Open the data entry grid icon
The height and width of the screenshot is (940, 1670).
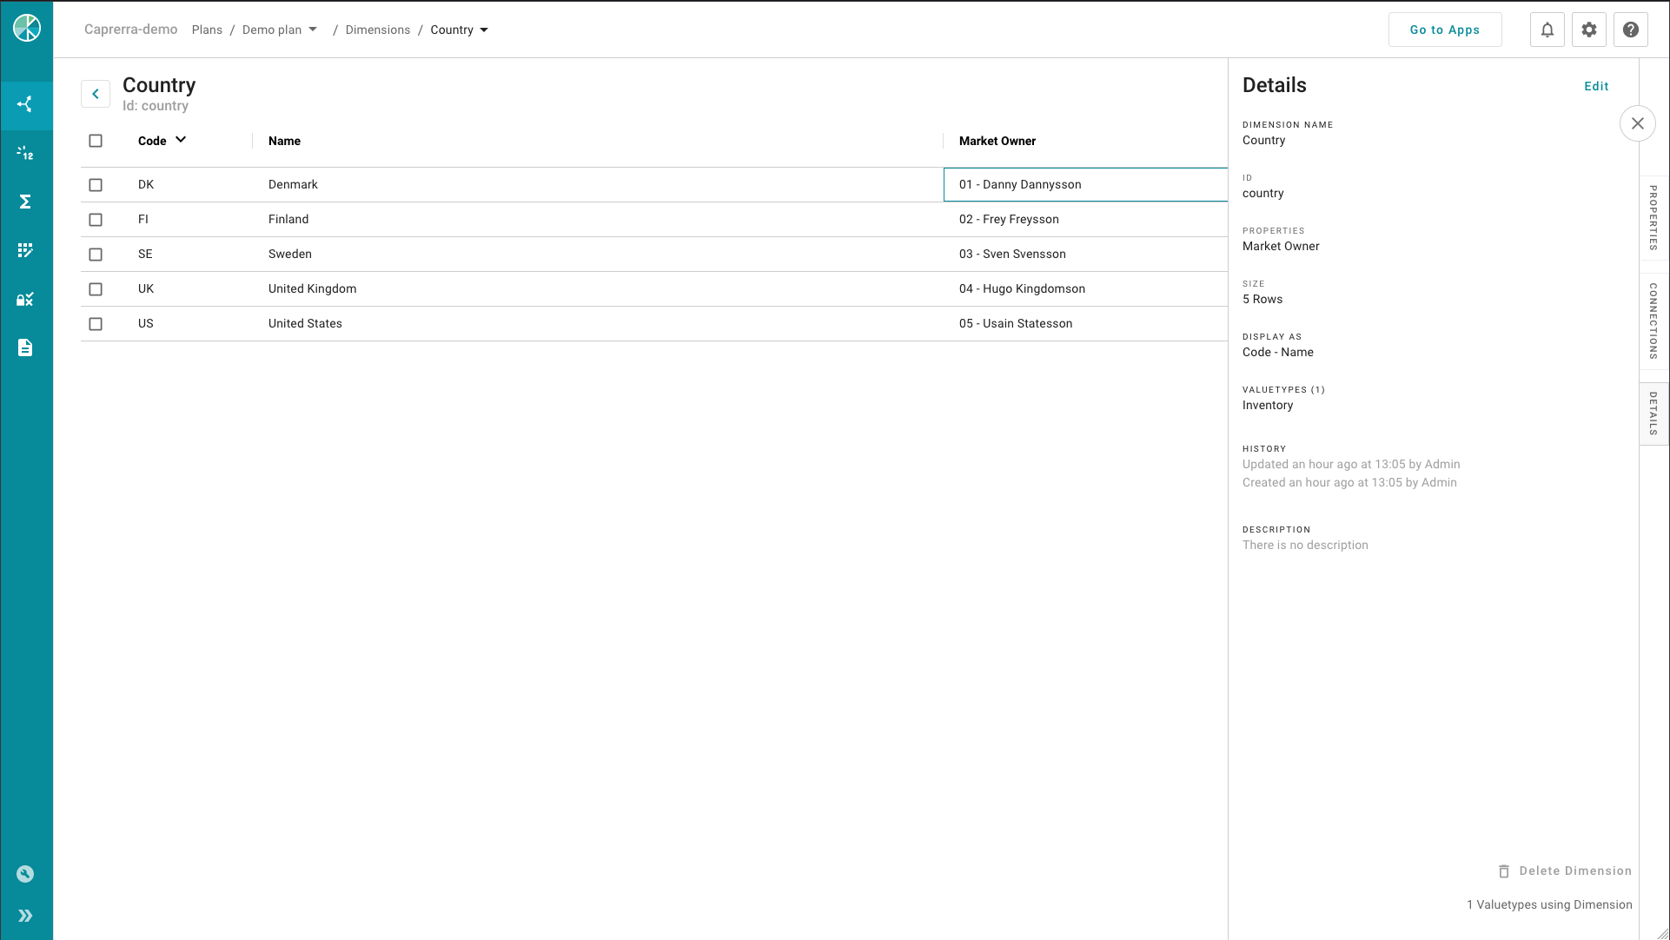pyautogui.click(x=26, y=250)
